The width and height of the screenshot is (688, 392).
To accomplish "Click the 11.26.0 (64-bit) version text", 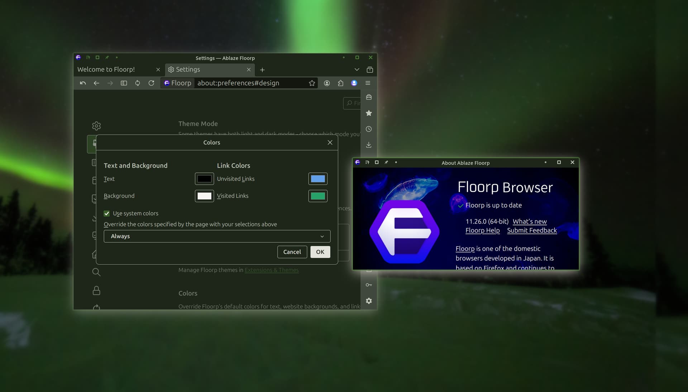I will click(487, 221).
